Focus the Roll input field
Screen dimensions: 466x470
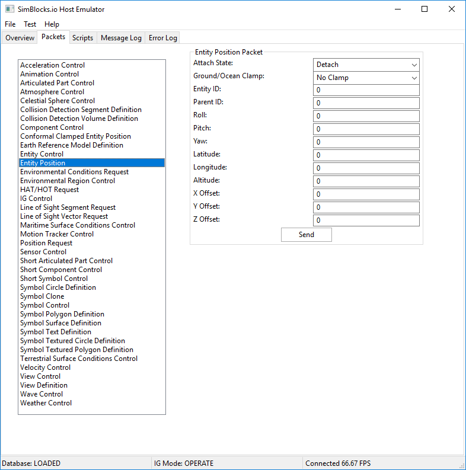pos(366,116)
